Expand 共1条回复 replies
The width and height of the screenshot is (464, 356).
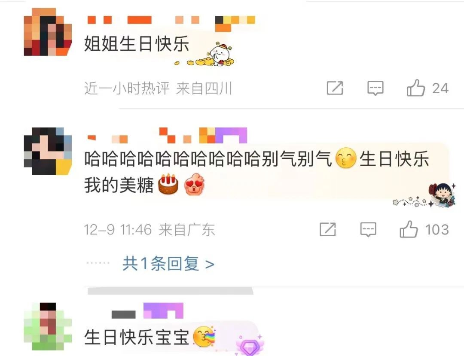click(x=168, y=263)
